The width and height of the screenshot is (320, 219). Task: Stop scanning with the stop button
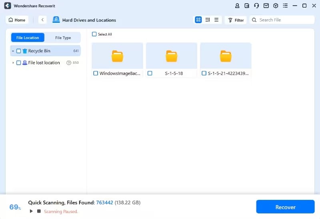coord(39,211)
